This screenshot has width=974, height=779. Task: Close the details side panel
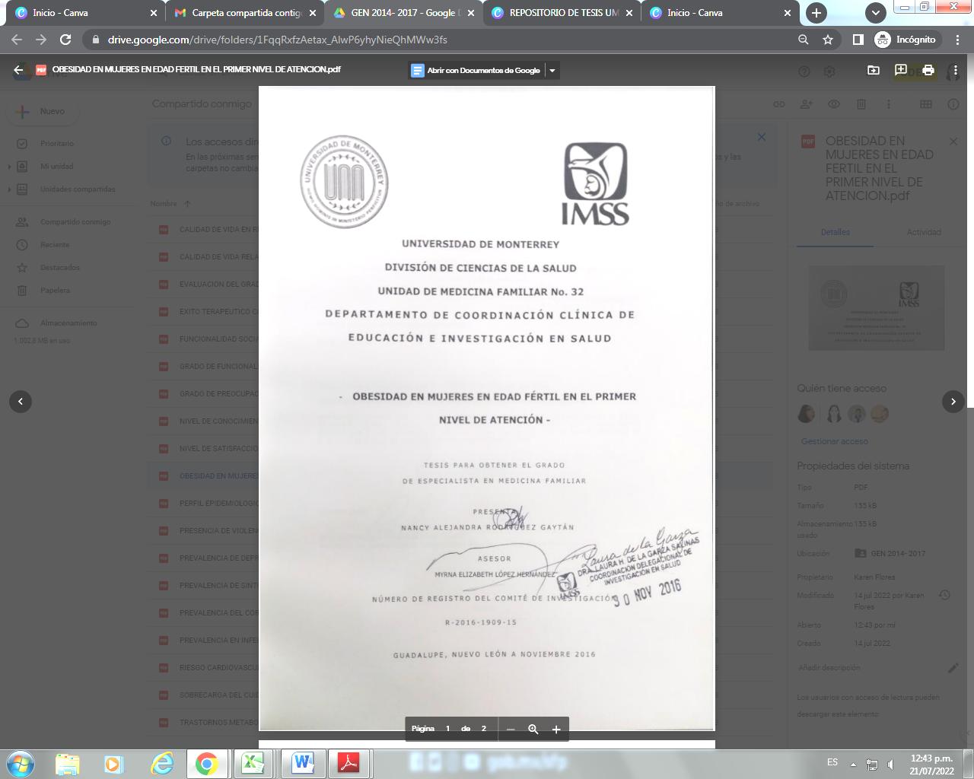953,141
